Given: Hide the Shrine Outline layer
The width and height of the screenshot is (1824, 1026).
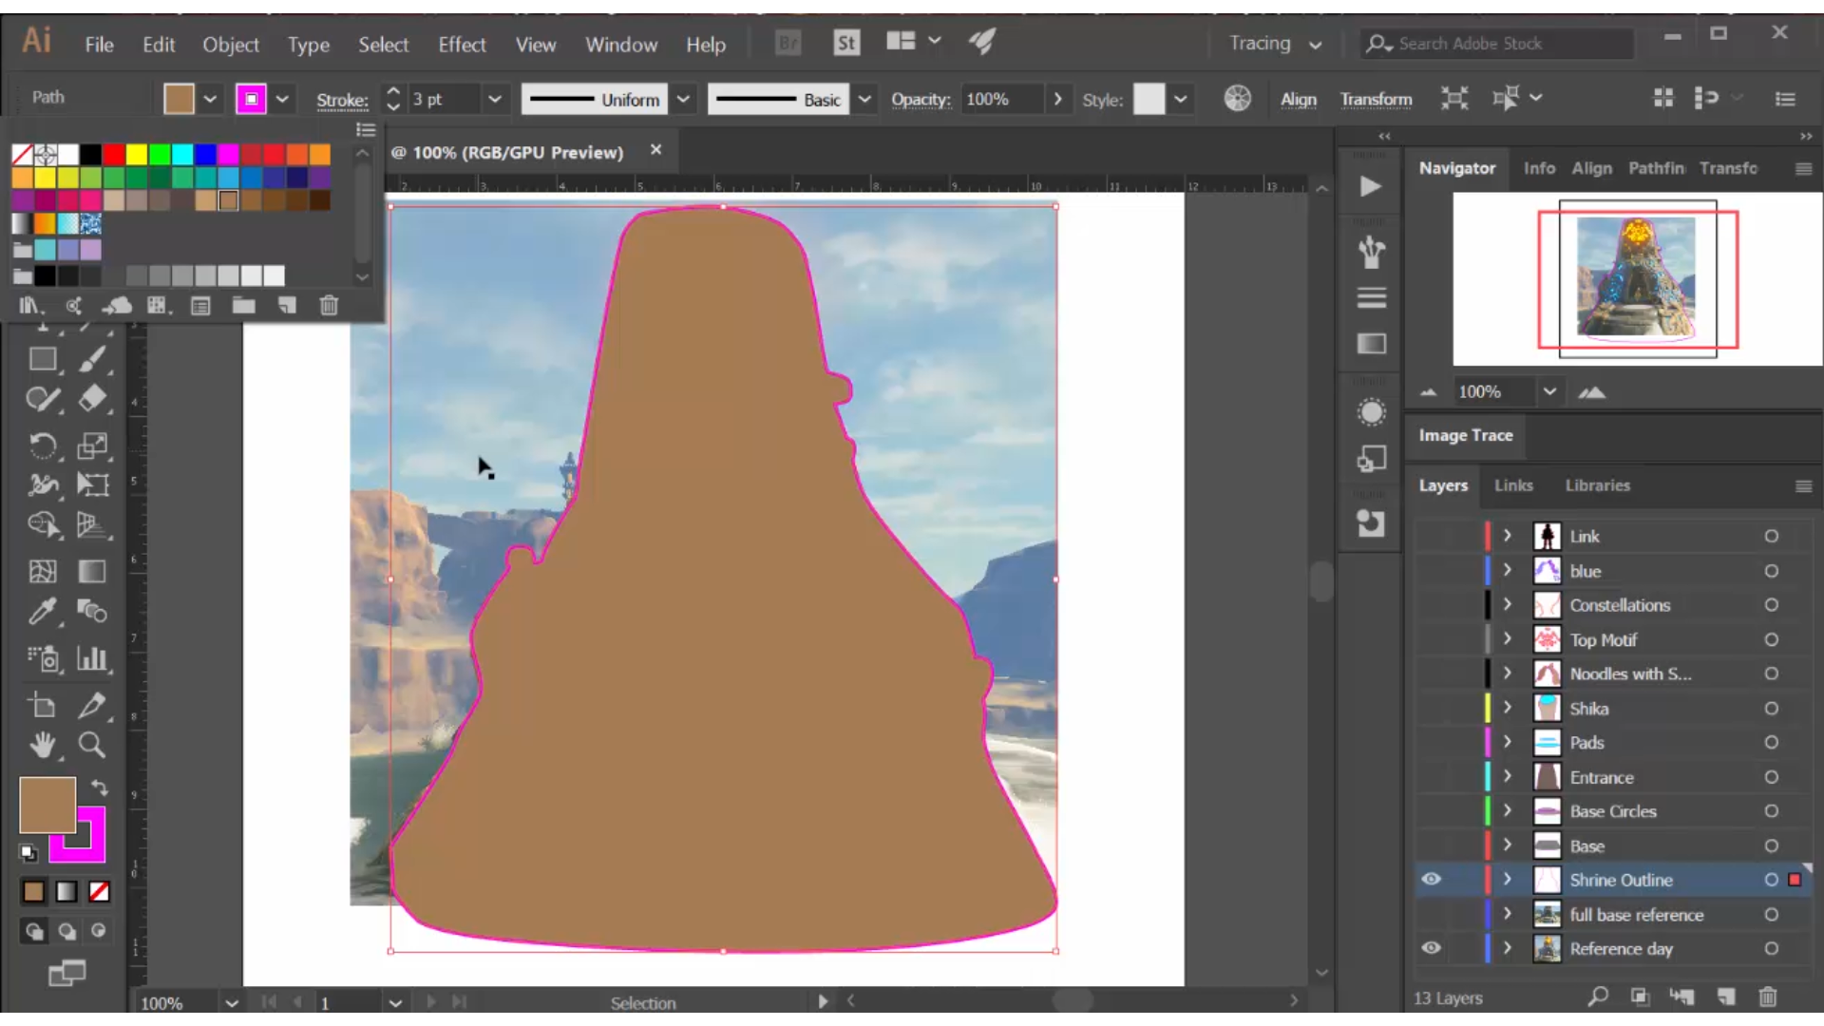Looking at the screenshot, I should [x=1431, y=880].
